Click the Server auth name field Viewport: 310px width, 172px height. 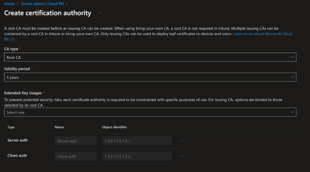76,141
